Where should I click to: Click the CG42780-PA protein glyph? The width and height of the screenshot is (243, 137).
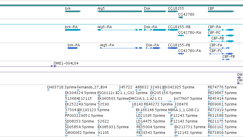click(181, 54)
